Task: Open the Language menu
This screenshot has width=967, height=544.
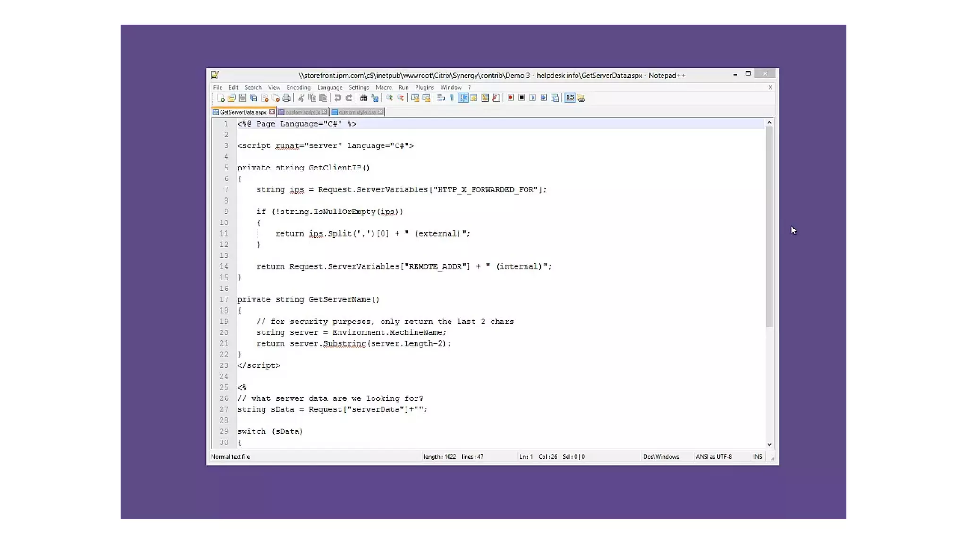Action: [x=329, y=87]
